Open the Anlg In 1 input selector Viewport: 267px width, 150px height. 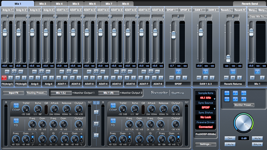click(7, 10)
